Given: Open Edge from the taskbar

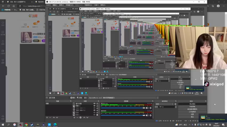Looking at the screenshot, I should click(x=55, y=125).
